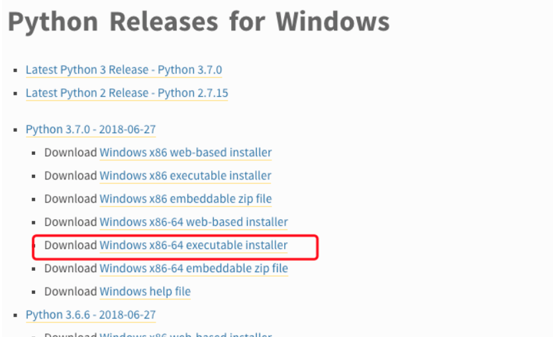This screenshot has width=553, height=337.
Task: Open the Latest Python 3 Release link
Action: [124, 70]
